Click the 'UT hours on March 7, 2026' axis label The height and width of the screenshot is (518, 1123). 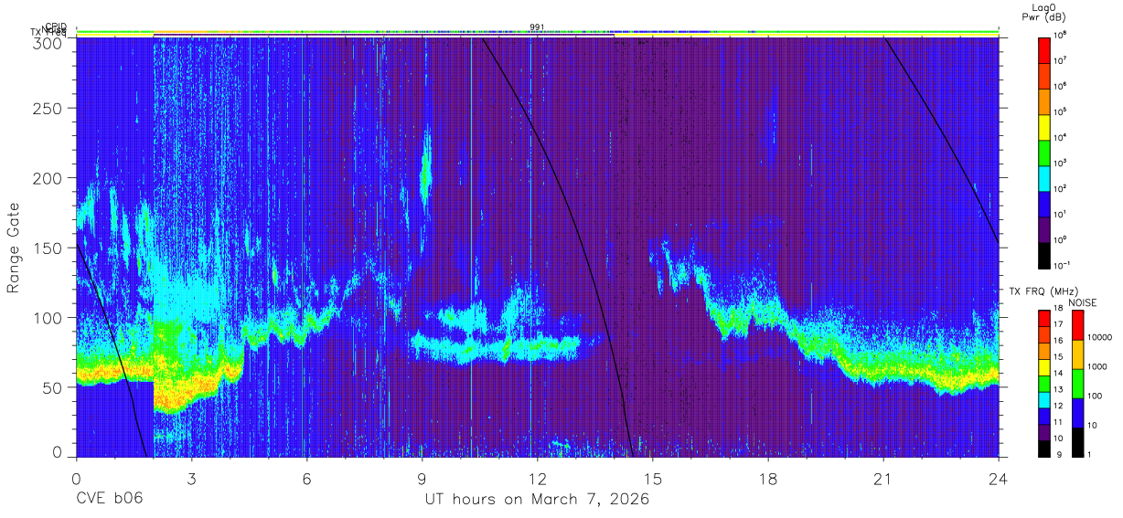pyautogui.click(x=537, y=500)
